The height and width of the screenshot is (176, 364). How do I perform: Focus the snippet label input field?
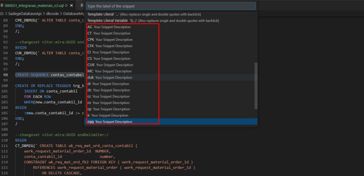point(171,6)
